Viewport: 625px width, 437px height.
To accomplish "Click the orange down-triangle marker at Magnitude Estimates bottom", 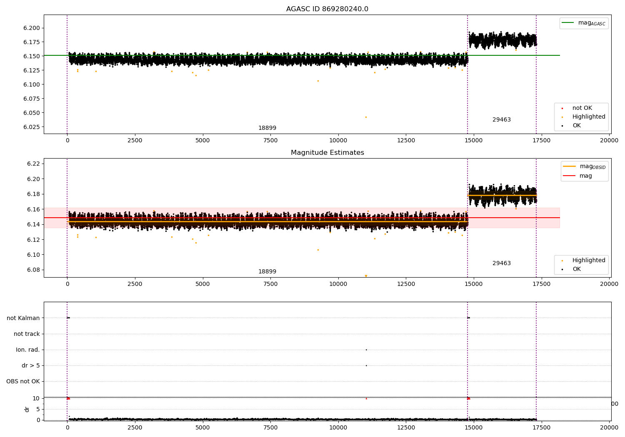I will (x=366, y=276).
